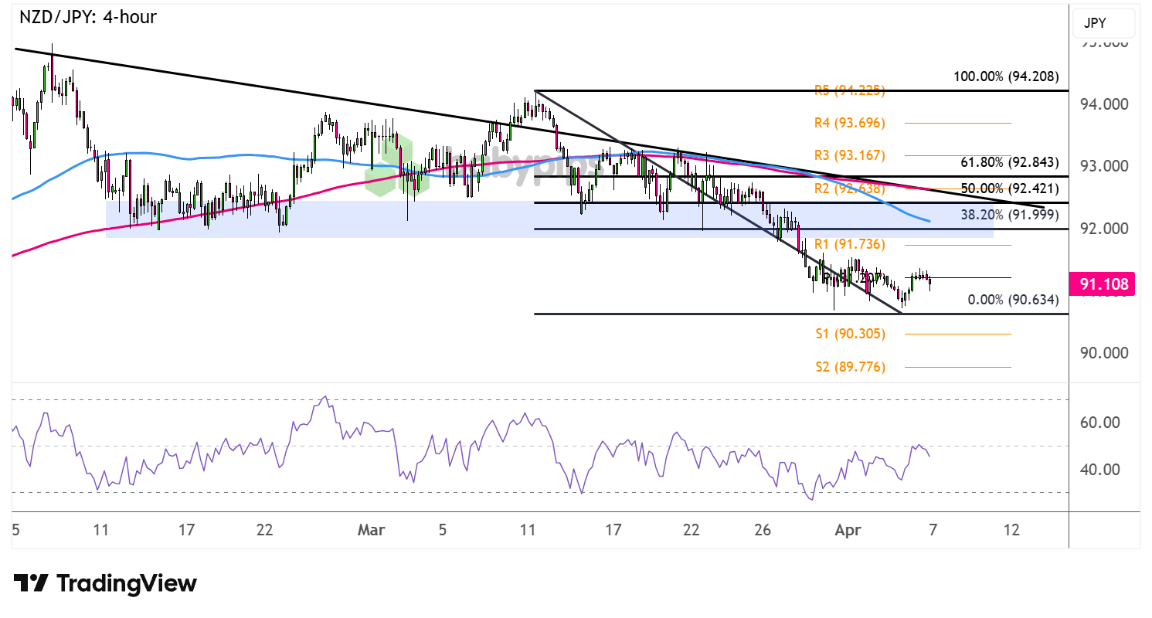The width and height of the screenshot is (1152, 618).
Task: Click the 100.00% (94.208) Fibonacci label
Action: (x=1005, y=76)
